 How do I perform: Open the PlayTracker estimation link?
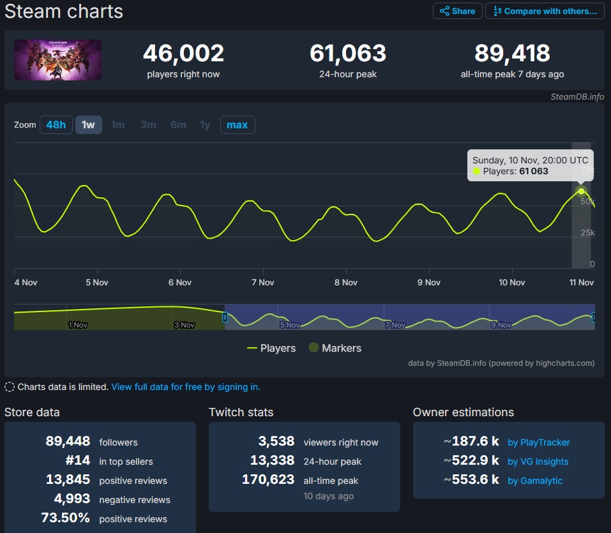(538, 442)
